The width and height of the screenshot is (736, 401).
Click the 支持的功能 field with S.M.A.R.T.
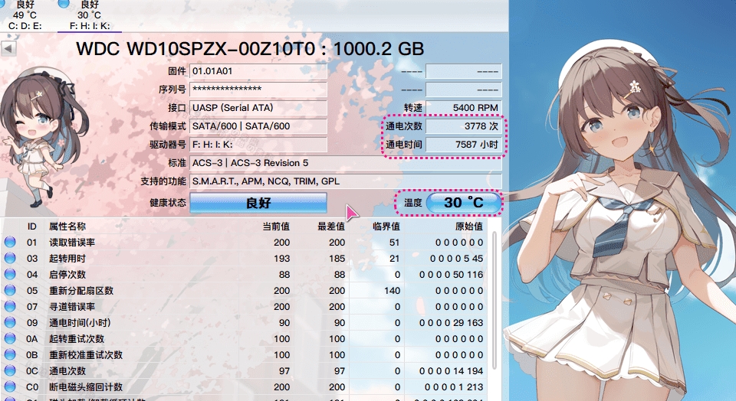346,181
